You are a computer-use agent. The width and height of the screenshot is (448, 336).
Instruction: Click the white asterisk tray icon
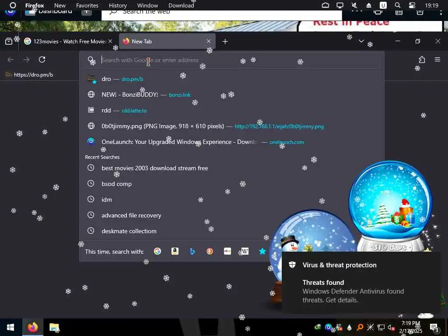click(370, 327)
